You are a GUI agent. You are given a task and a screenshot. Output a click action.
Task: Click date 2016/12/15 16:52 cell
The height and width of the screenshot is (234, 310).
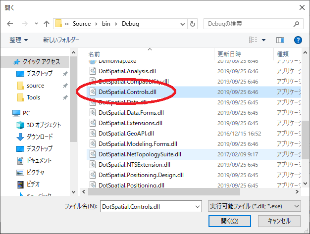point(239,134)
